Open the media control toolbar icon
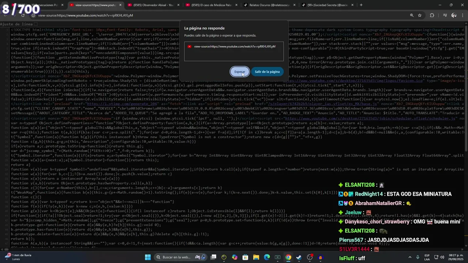This screenshot has height=263, width=468. pos(445,15)
